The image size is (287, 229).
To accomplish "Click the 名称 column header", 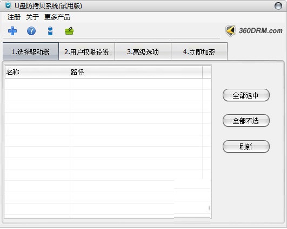I will click(37, 72).
